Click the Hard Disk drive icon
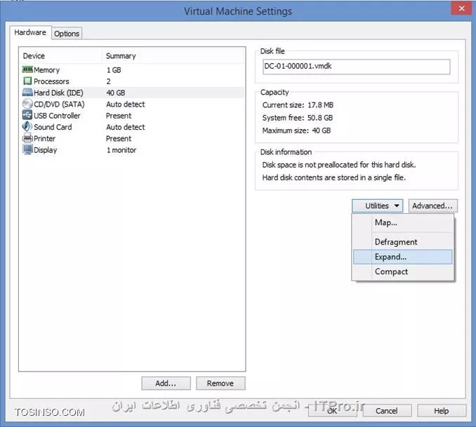Screen dimensions: 476x427 [x=27, y=92]
